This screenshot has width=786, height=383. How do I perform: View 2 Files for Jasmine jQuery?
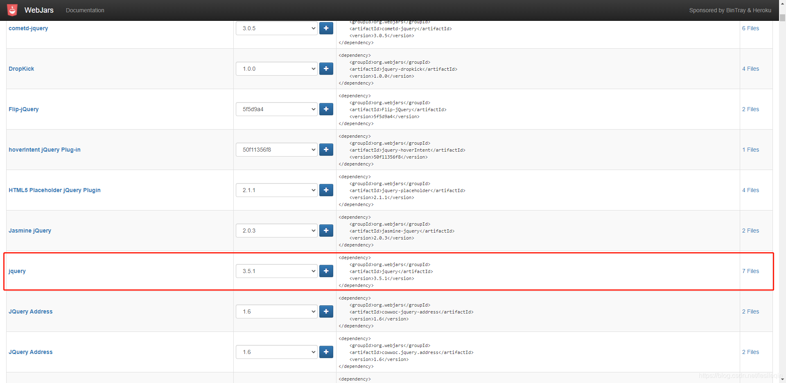tap(750, 231)
